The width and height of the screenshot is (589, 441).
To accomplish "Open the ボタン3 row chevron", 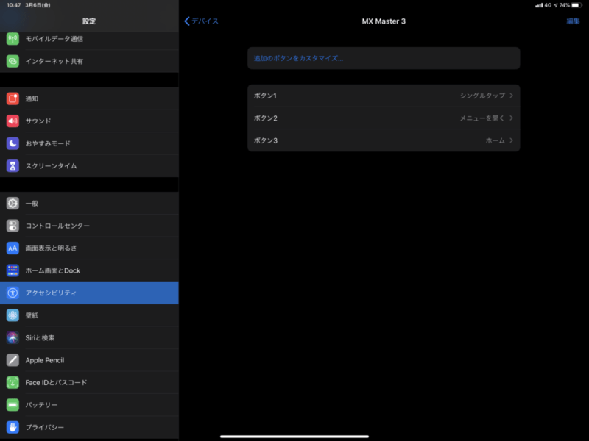I will click(511, 140).
